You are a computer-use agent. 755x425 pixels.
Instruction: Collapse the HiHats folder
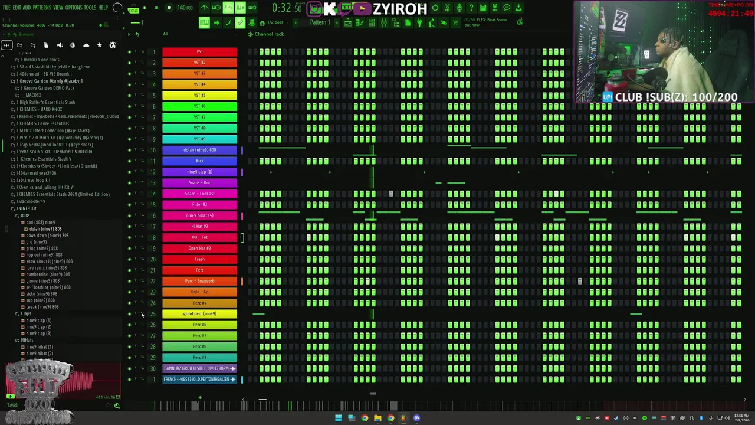[x=27, y=340]
